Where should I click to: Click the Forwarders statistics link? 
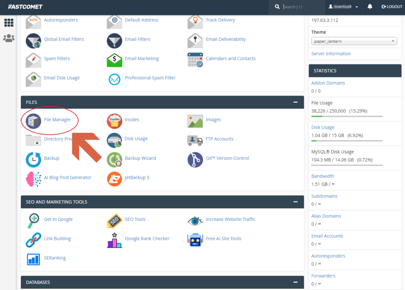coord(323,276)
